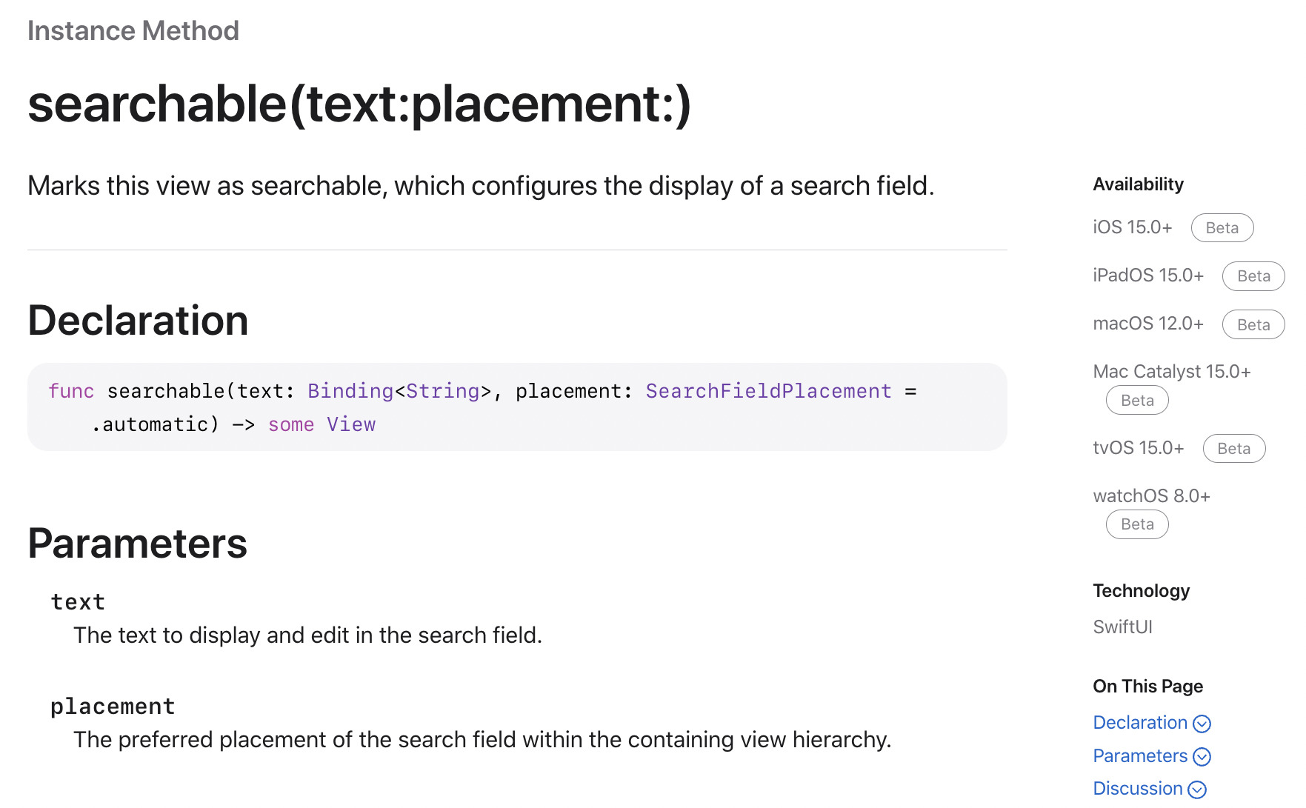Open the SearchFieldPlacement type link

pyautogui.click(x=768, y=390)
